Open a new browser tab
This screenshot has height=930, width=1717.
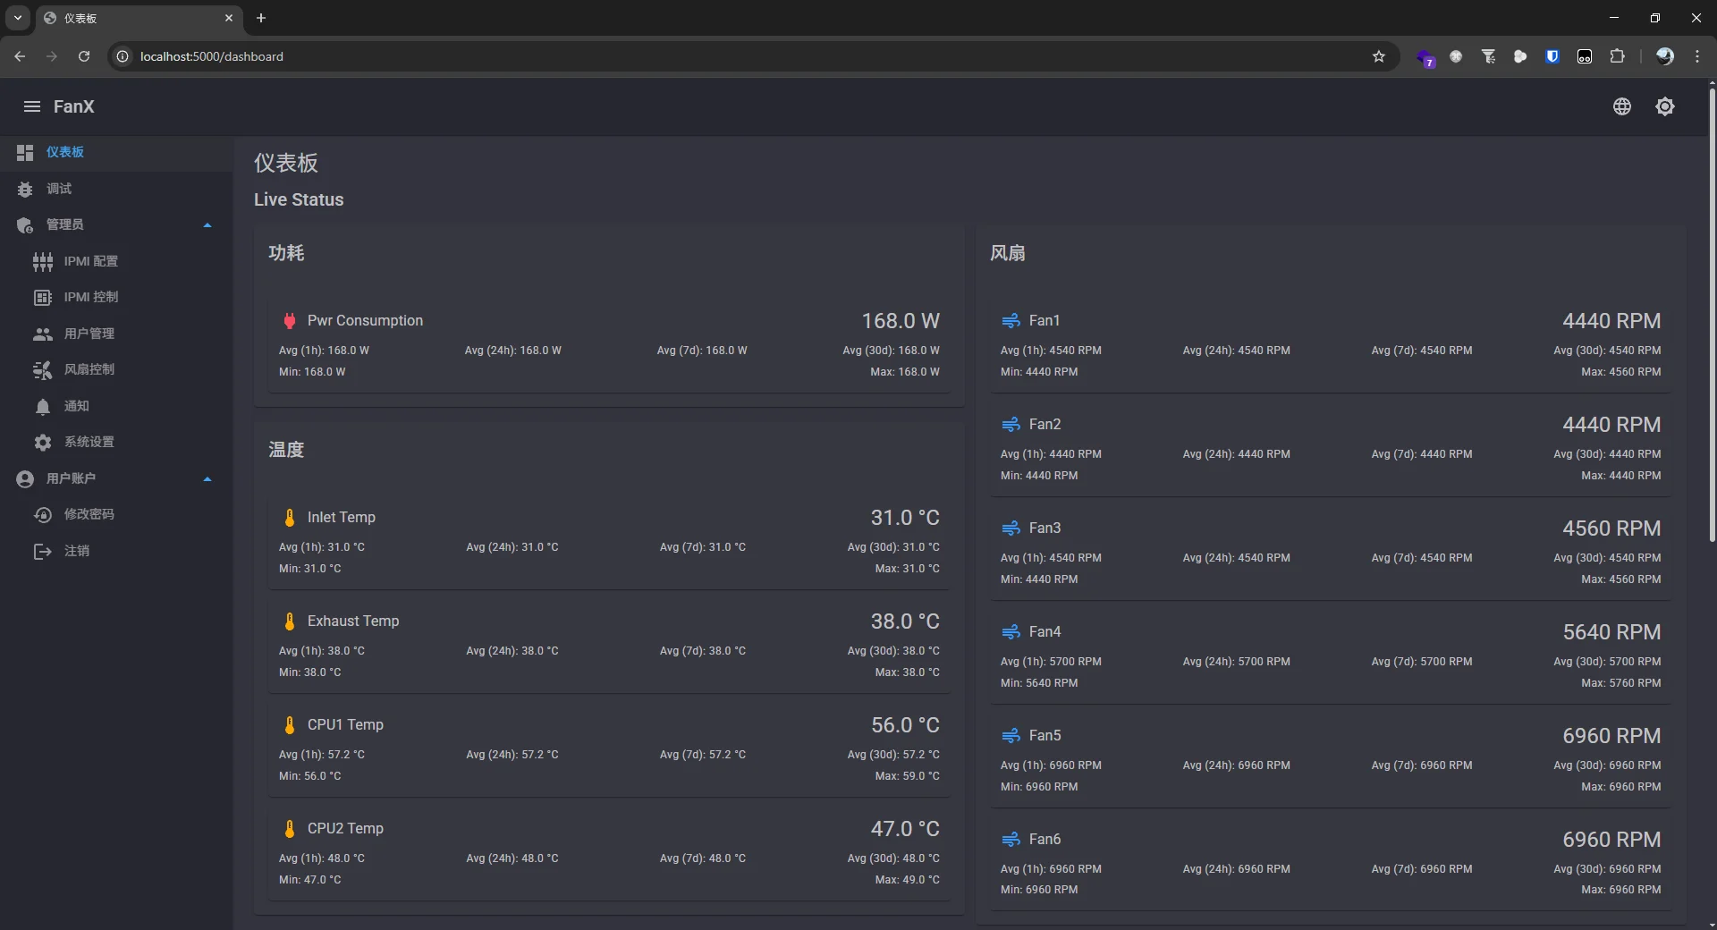[261, 18]
